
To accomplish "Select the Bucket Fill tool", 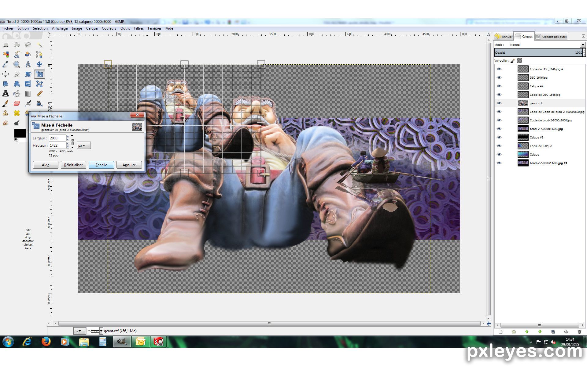I will [17, 94].
